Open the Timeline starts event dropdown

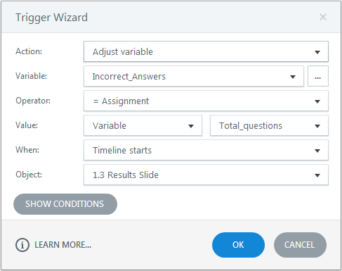[x=206, y=150]
